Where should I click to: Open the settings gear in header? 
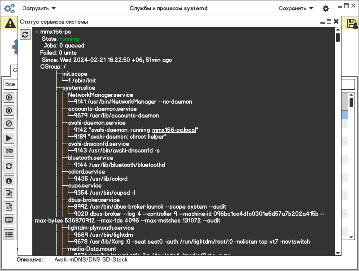326,9
